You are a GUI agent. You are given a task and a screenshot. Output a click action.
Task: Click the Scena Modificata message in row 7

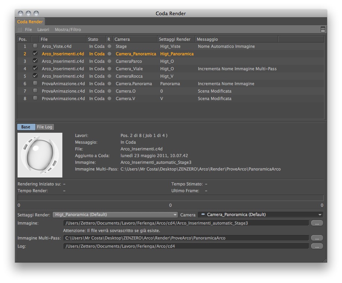[x=215, y=91]
